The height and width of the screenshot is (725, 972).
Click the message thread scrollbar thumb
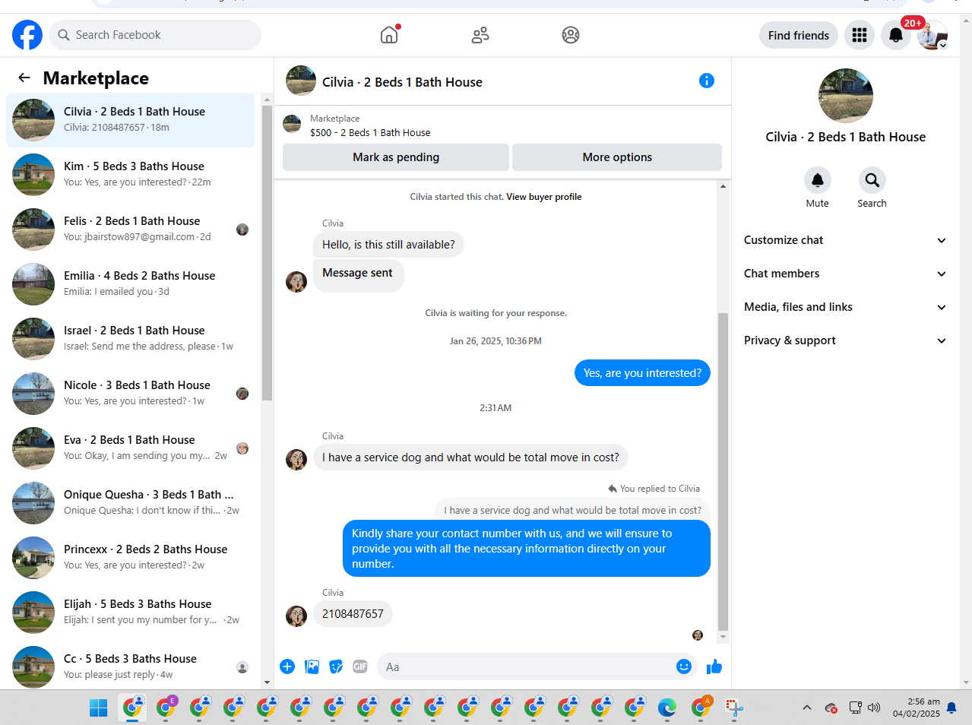(x=723, y=471)
